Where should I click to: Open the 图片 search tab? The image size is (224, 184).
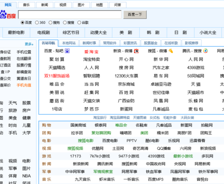coord(81,5)
